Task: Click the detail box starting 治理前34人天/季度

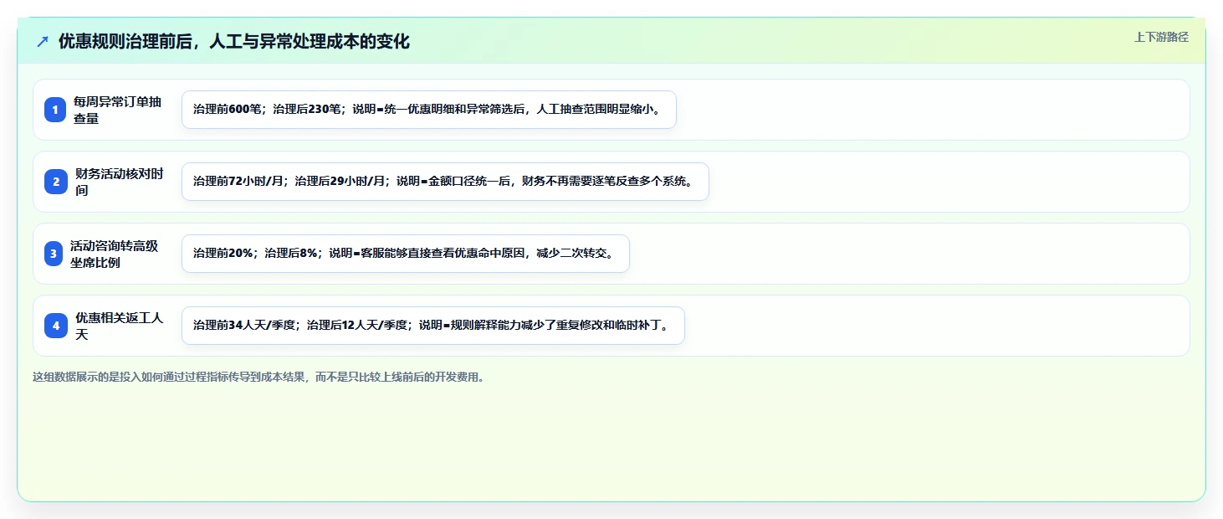Action: tap(432, 326)
